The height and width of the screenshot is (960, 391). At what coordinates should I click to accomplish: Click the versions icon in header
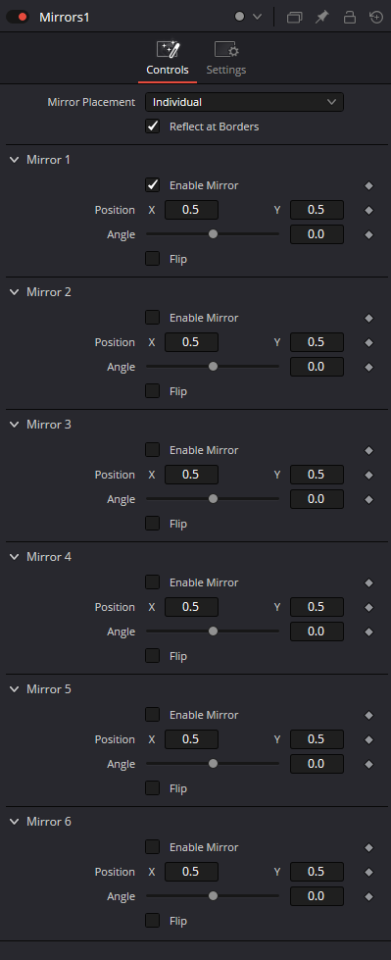294,17
